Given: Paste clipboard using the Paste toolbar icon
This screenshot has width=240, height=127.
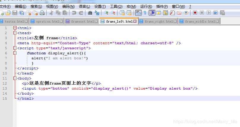Looking at the screenshot, I should point(65,13).
